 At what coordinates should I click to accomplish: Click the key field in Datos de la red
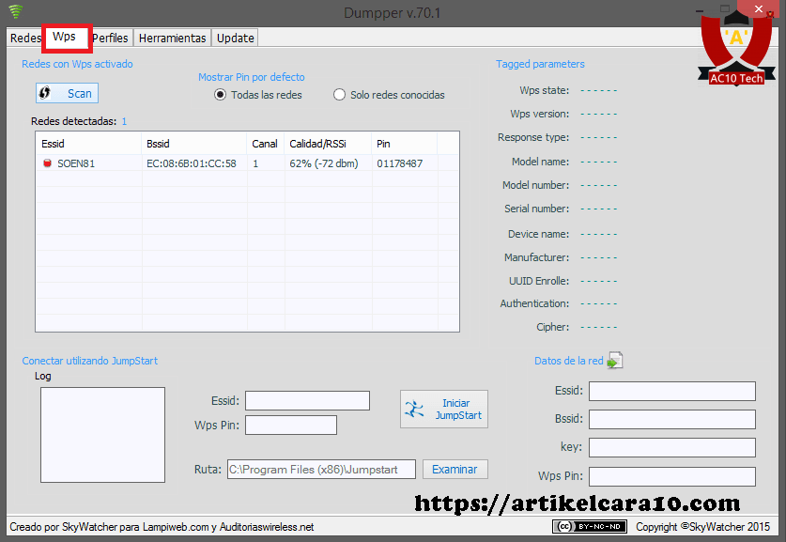(x=671, y=447)
